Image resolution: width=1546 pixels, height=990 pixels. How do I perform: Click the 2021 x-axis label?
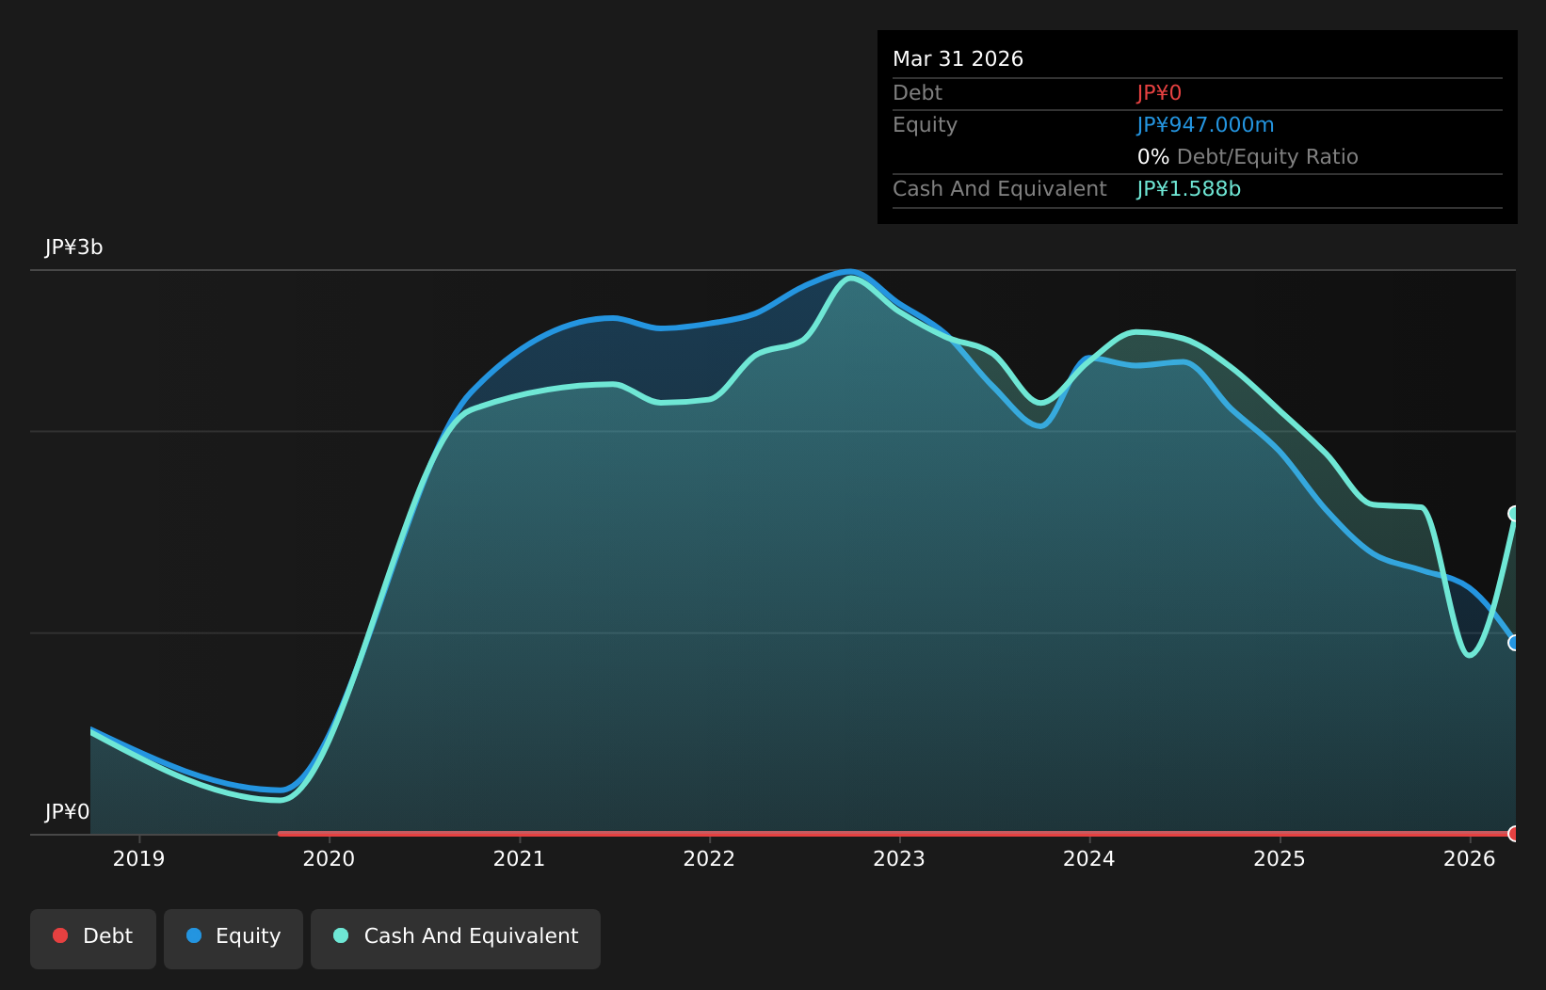tap(519, 859)
